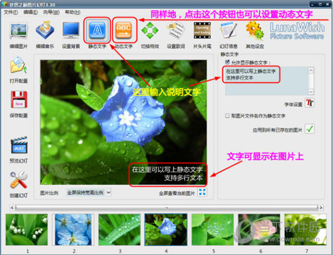Select thumbnail 3 green grass with dew
The image size is (333, 255).
click(x=119, y=229)
